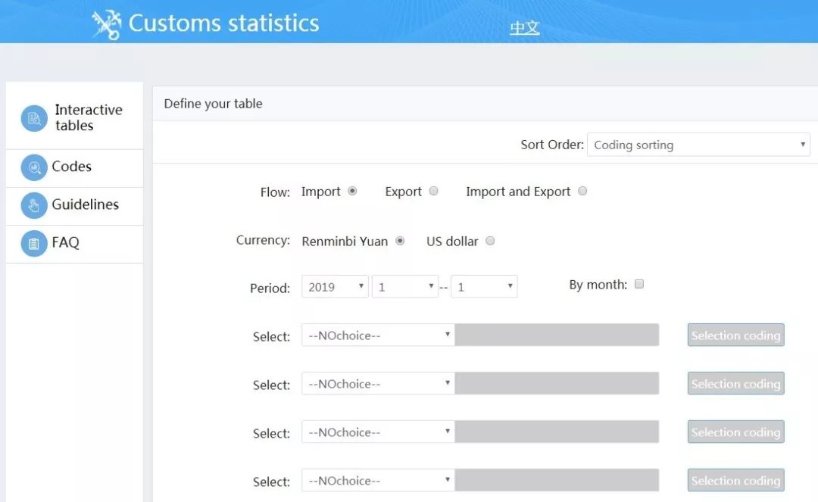Click the Customs statistics logo icon
This screenshot has width=818, height=502.
tap(107, 24)
